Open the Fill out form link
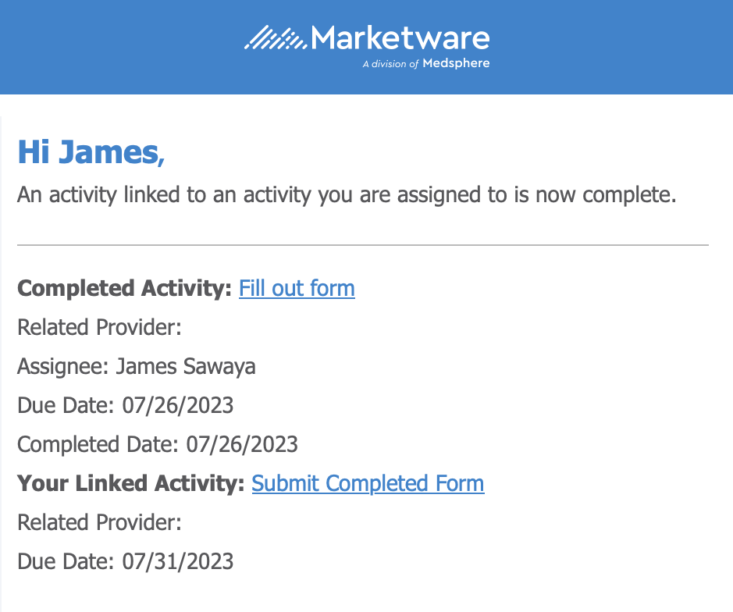This screenshot has height=612, width=733. click(x=297, y=288)
